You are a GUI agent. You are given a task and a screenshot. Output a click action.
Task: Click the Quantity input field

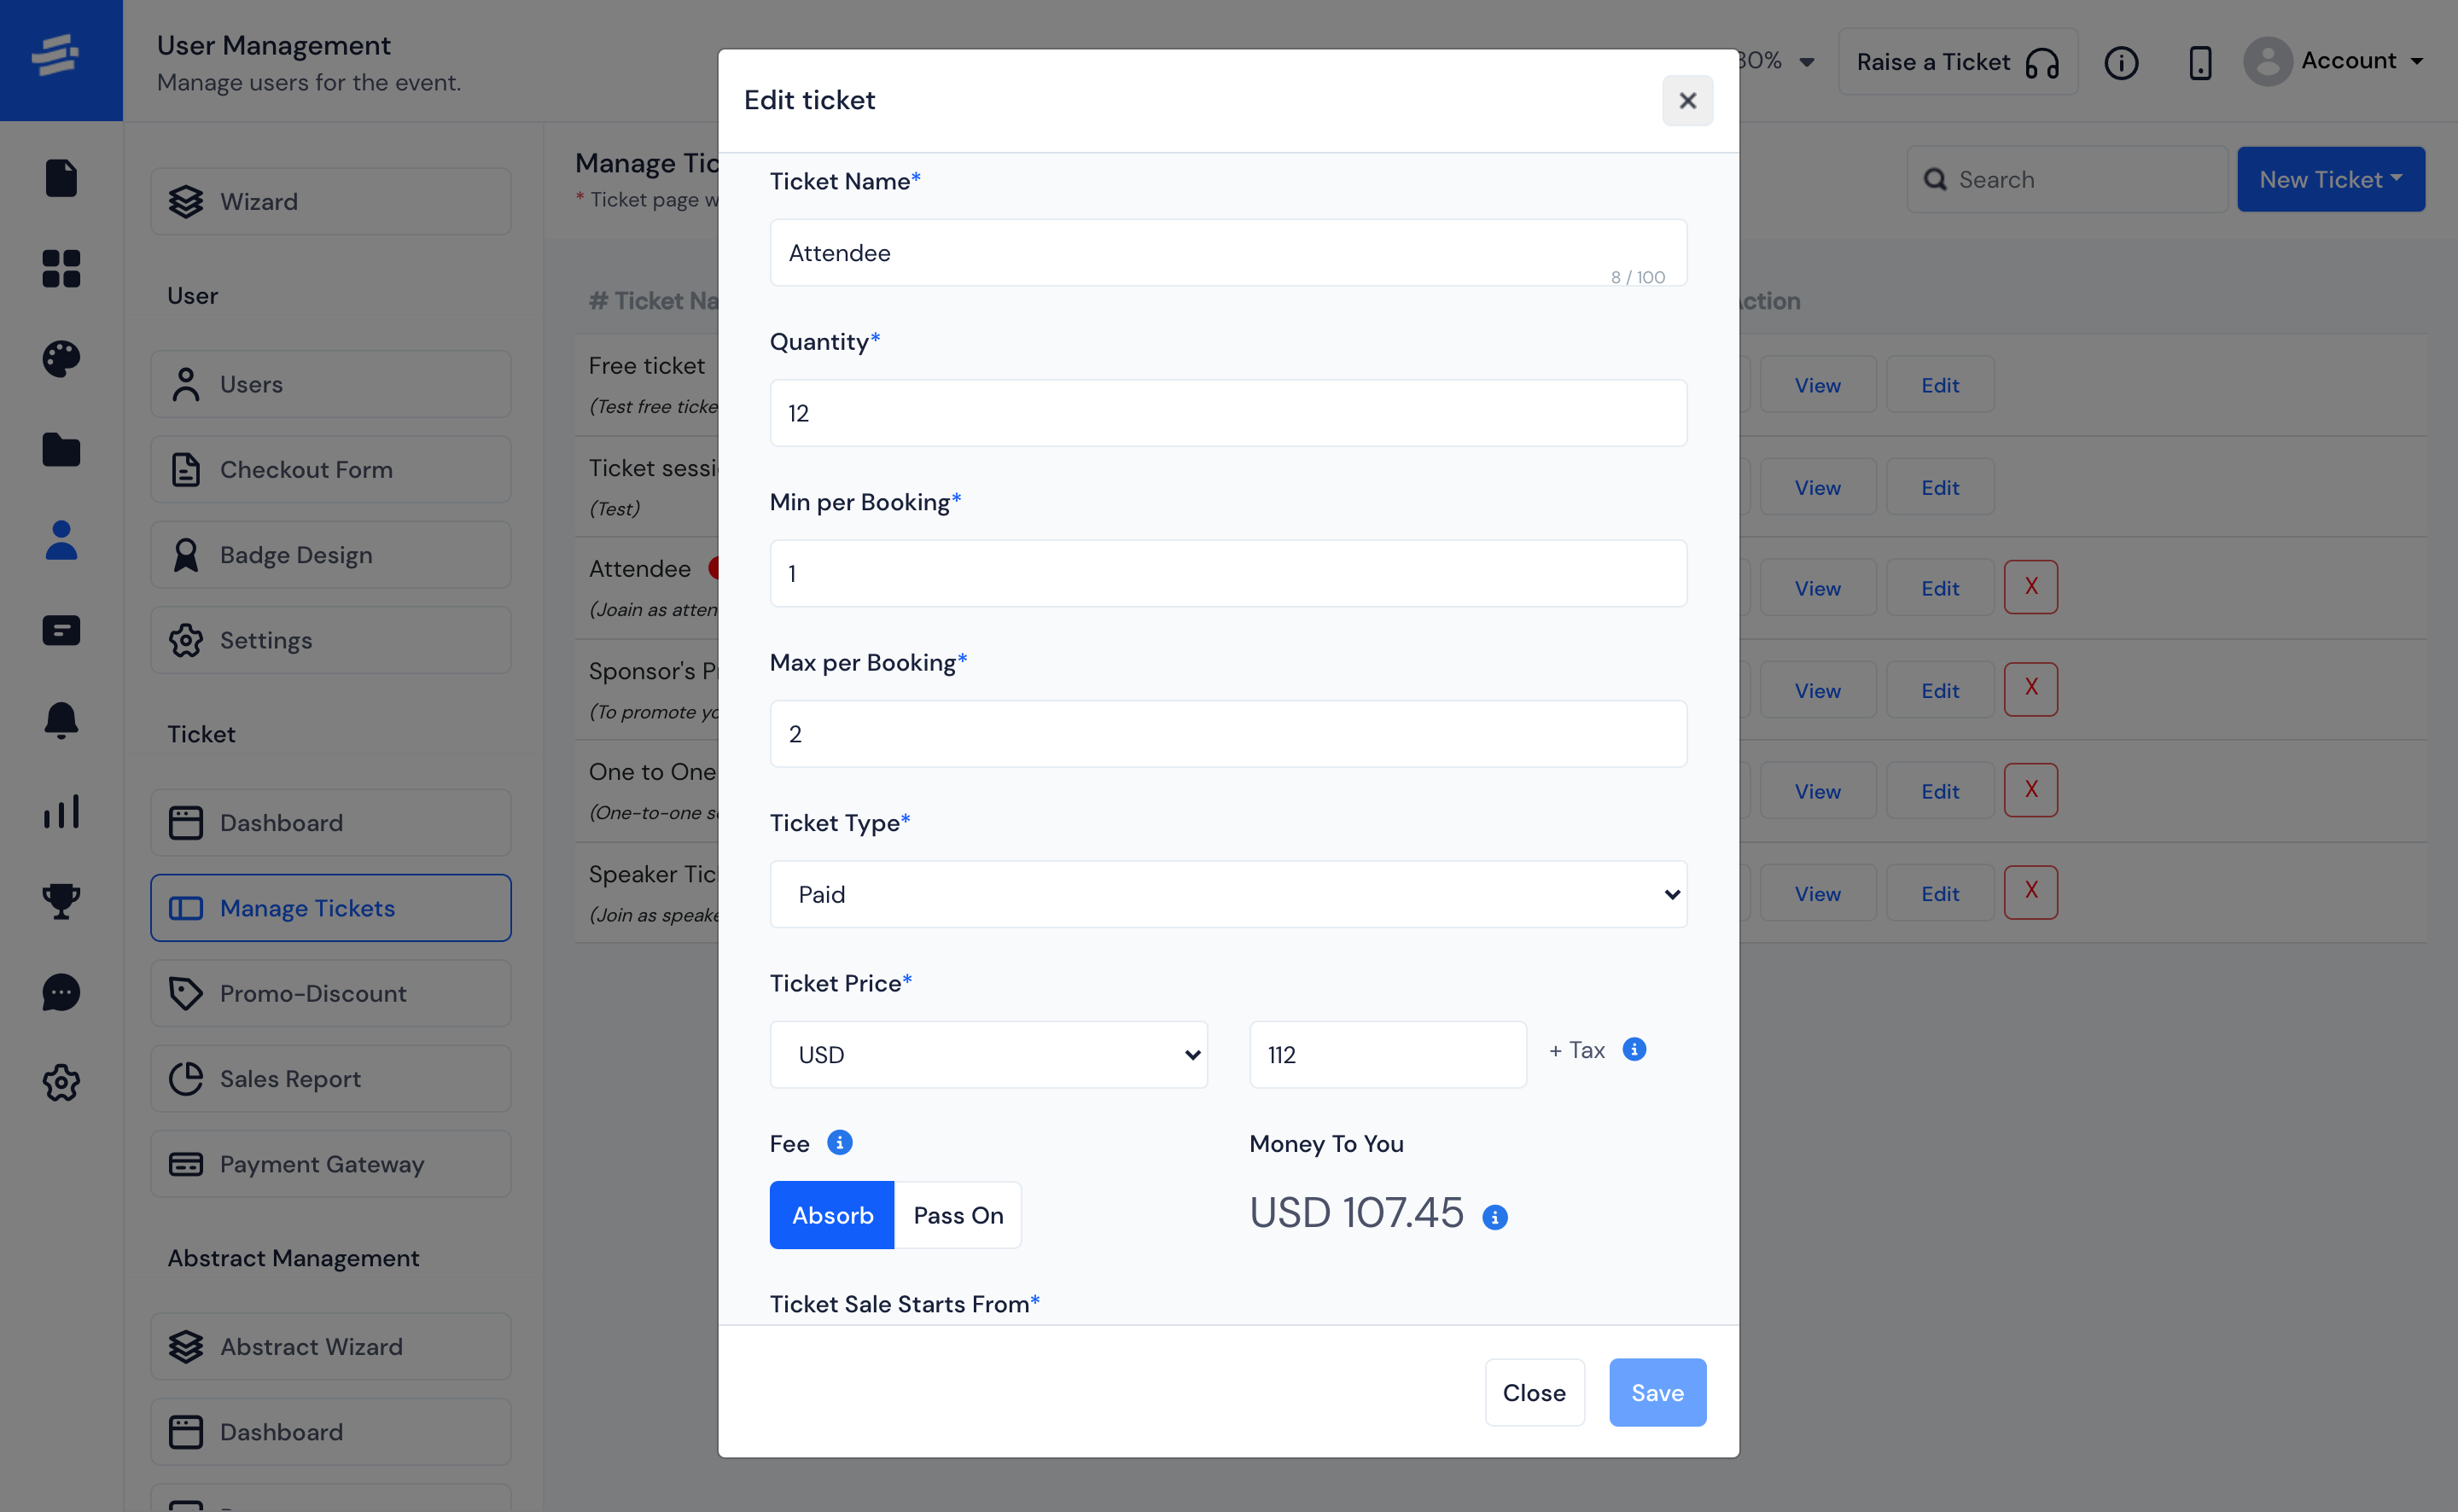point(1227,413)
